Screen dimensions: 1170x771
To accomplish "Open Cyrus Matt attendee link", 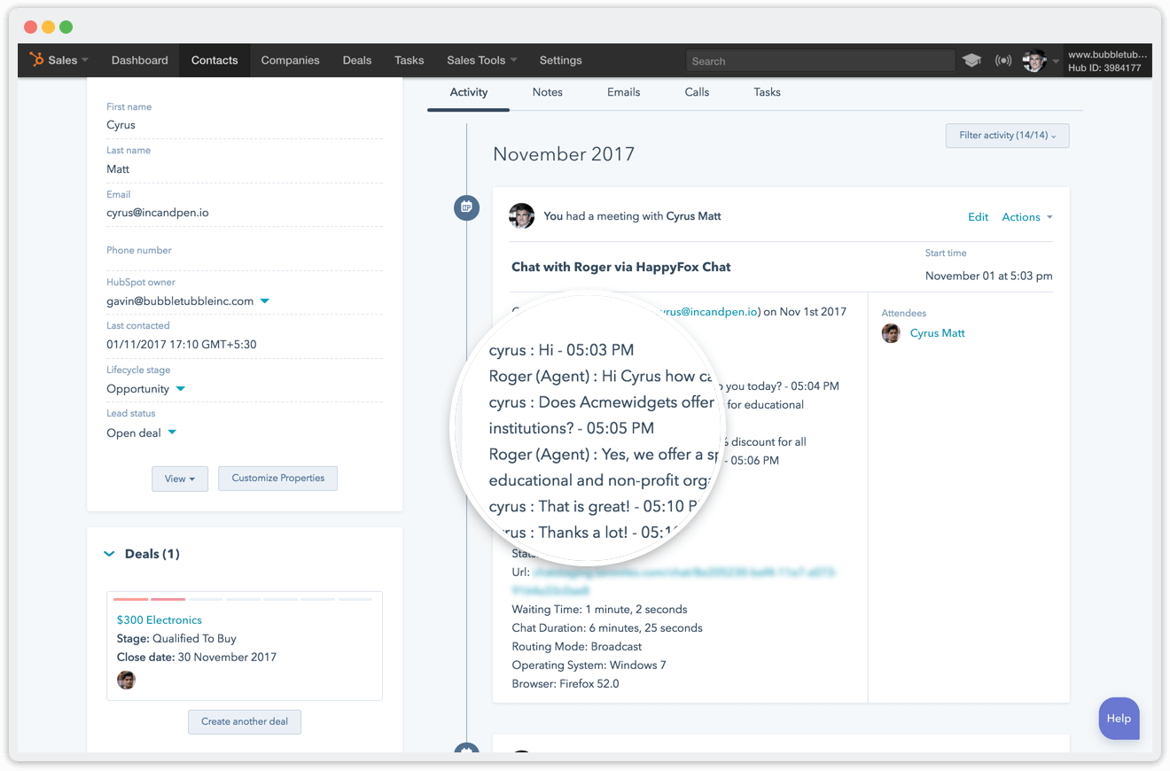I will (938, 333).
